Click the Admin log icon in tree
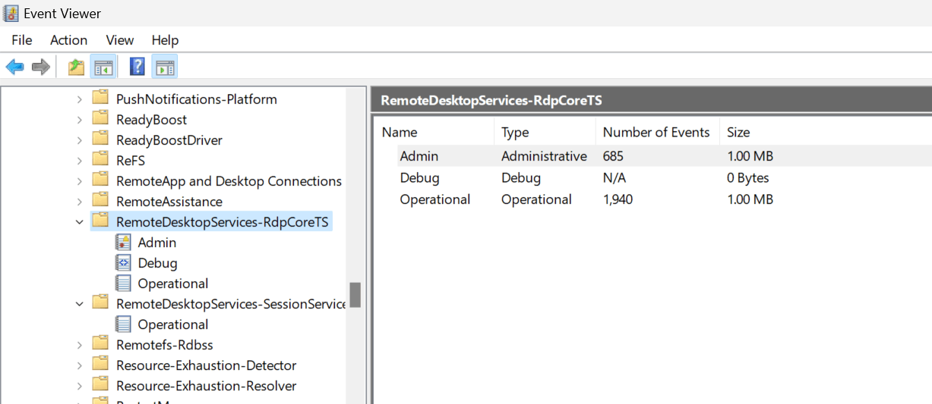 (123, 242)
